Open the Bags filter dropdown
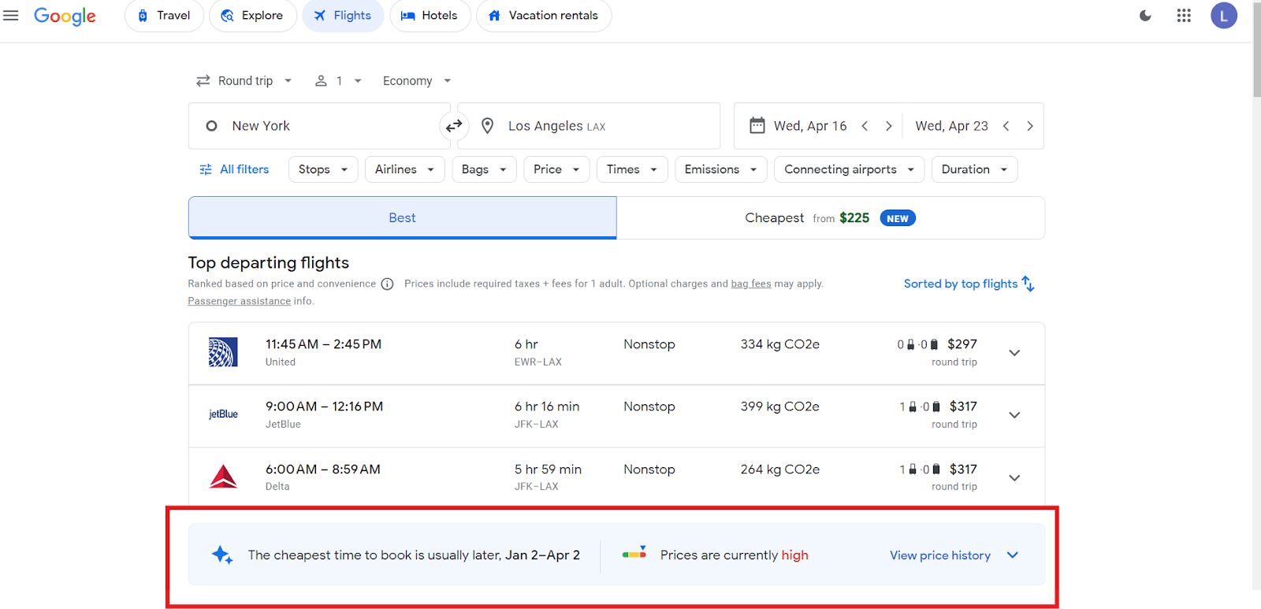 484,169
